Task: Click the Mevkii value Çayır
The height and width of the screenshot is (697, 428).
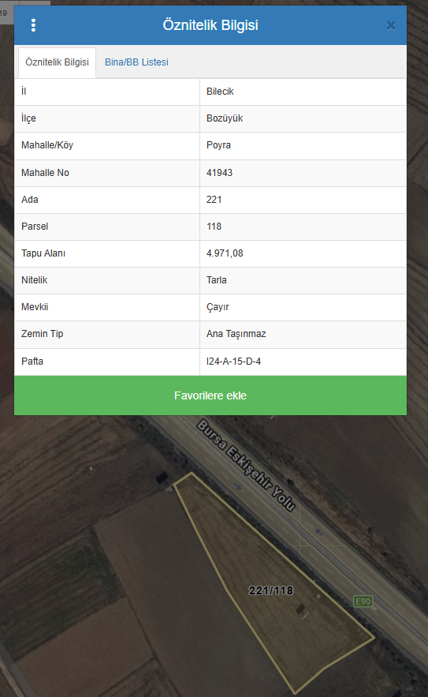Action: point(218,307)
